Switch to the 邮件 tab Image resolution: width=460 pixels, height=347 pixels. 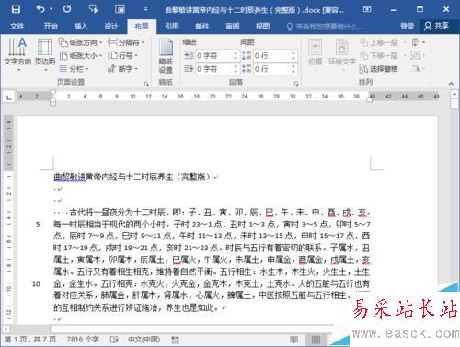click(x=202, y=27)
